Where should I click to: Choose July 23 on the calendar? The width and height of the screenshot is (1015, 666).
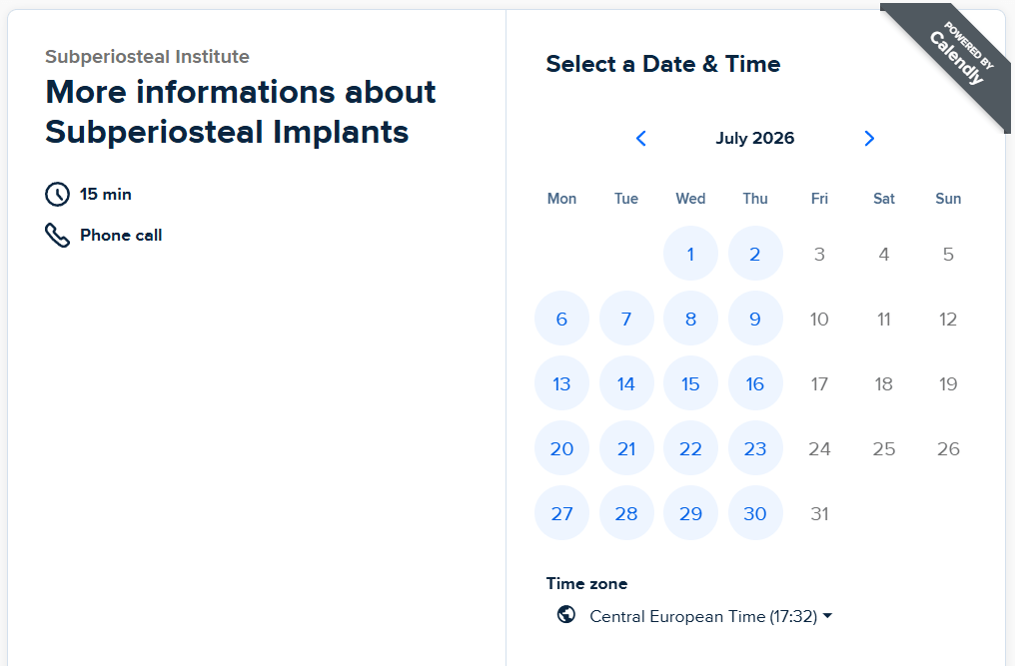click(755, 448)
